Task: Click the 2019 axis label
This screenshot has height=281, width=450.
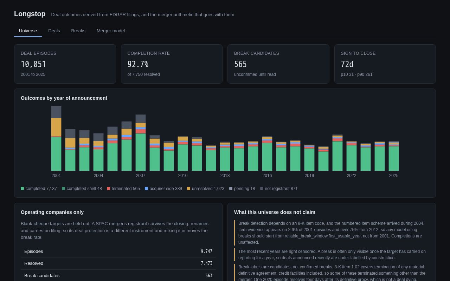Action: point(309,176)
